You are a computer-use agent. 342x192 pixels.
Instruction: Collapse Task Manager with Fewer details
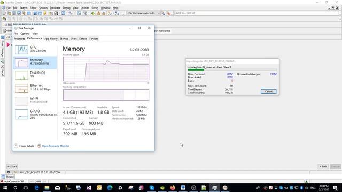24,146
